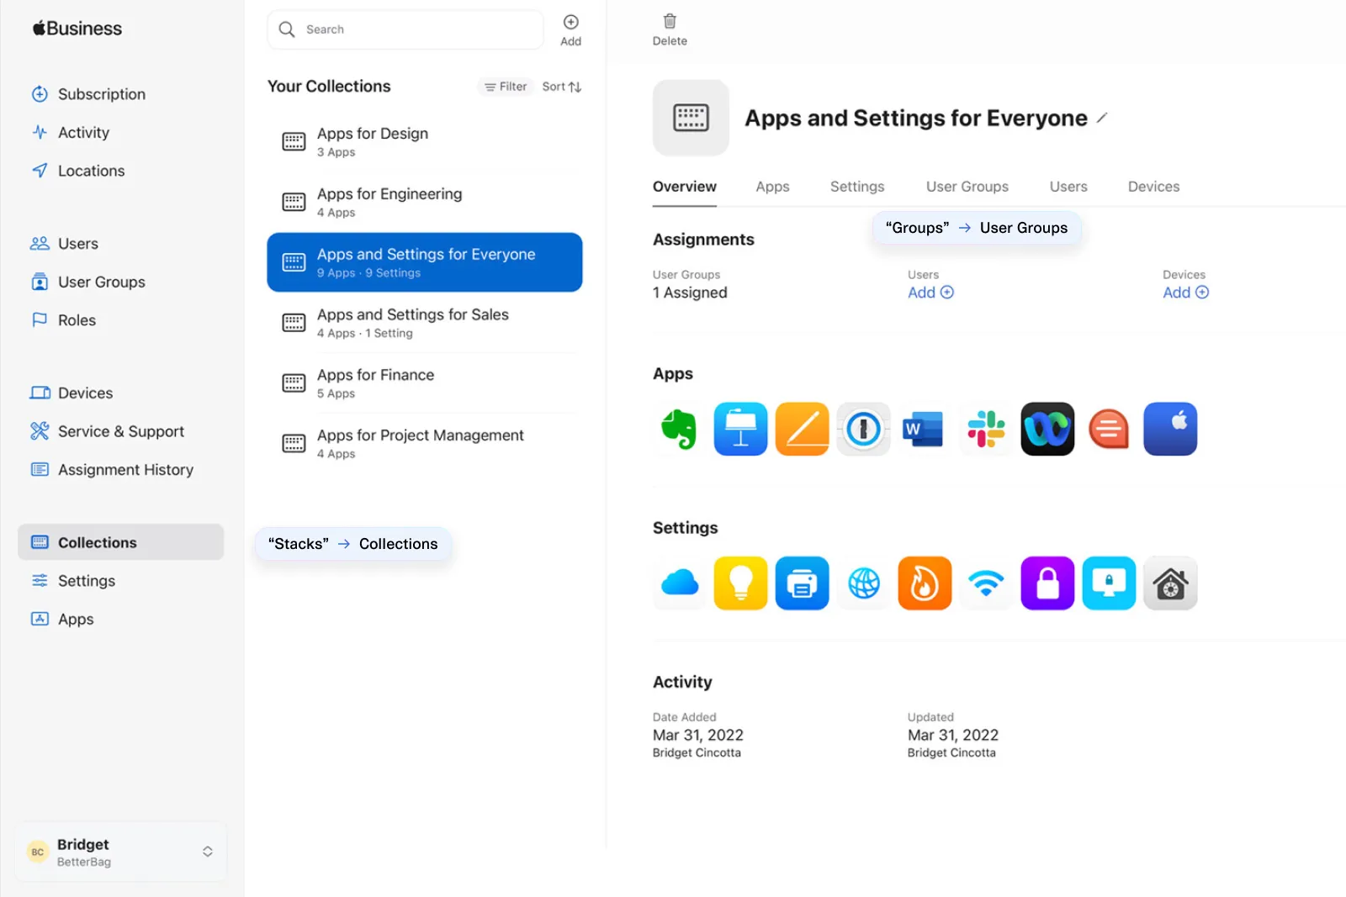Go to Activity in the sidebar
The image size is (1346, 897).
coord(71,133)
